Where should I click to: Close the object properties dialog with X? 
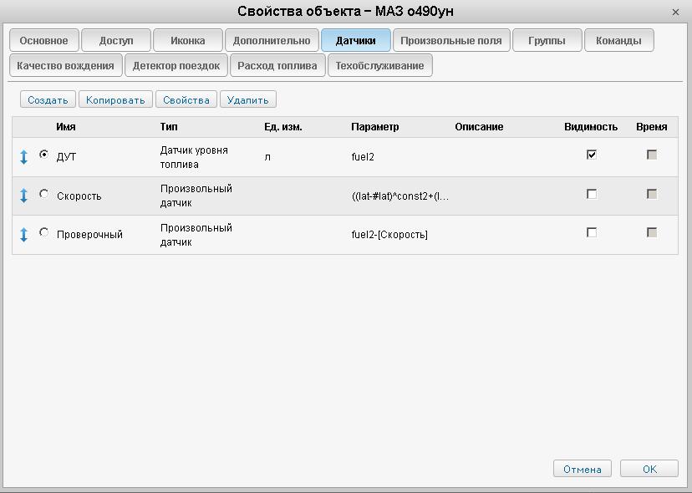tap(675, 13)
